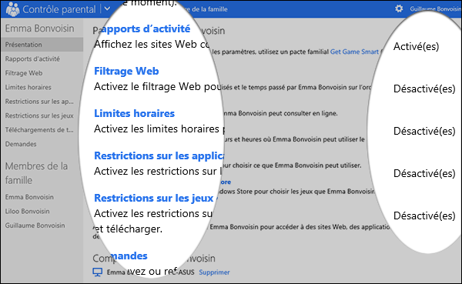Open the magnified Restrictions sur les jeux link
The height and width of the screenshot is (284, 462).
[x=154, y=198]
